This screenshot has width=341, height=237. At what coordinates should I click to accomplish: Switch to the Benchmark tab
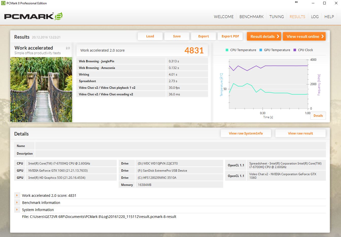pos(251,17)
